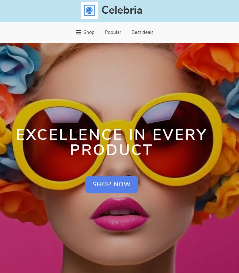
Task: Open the Shop menu label
Action: tap(89, 32)
